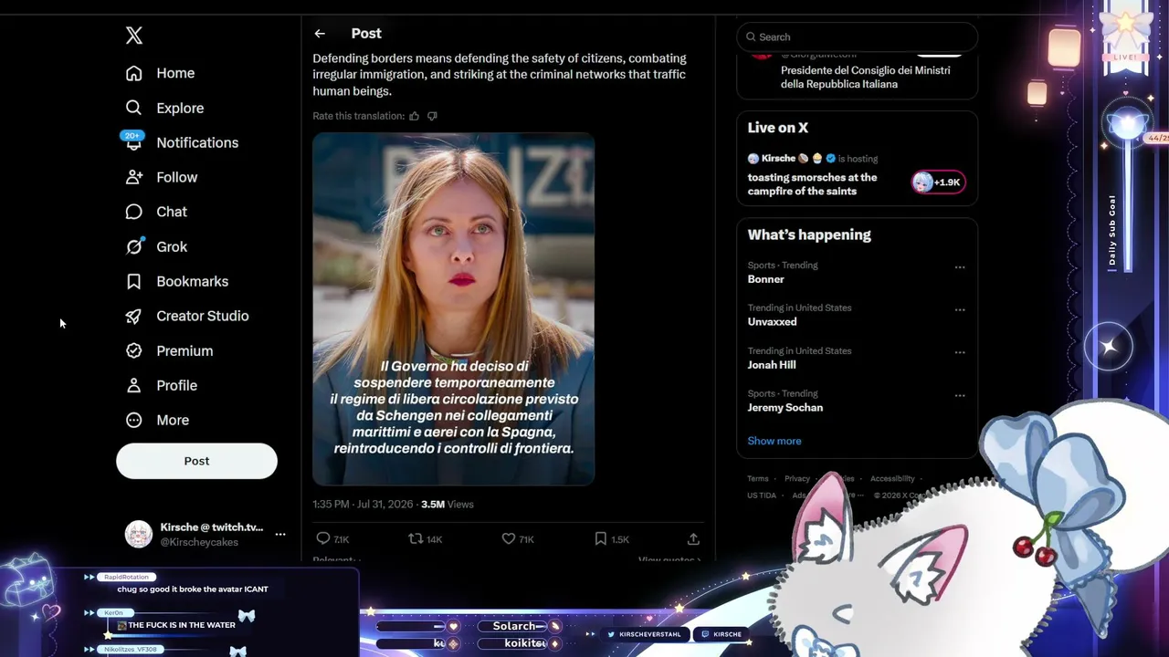Share the post using the upload arrow icon
Image resolution: width=1169 pixels, height=657 pixels.
693,538
